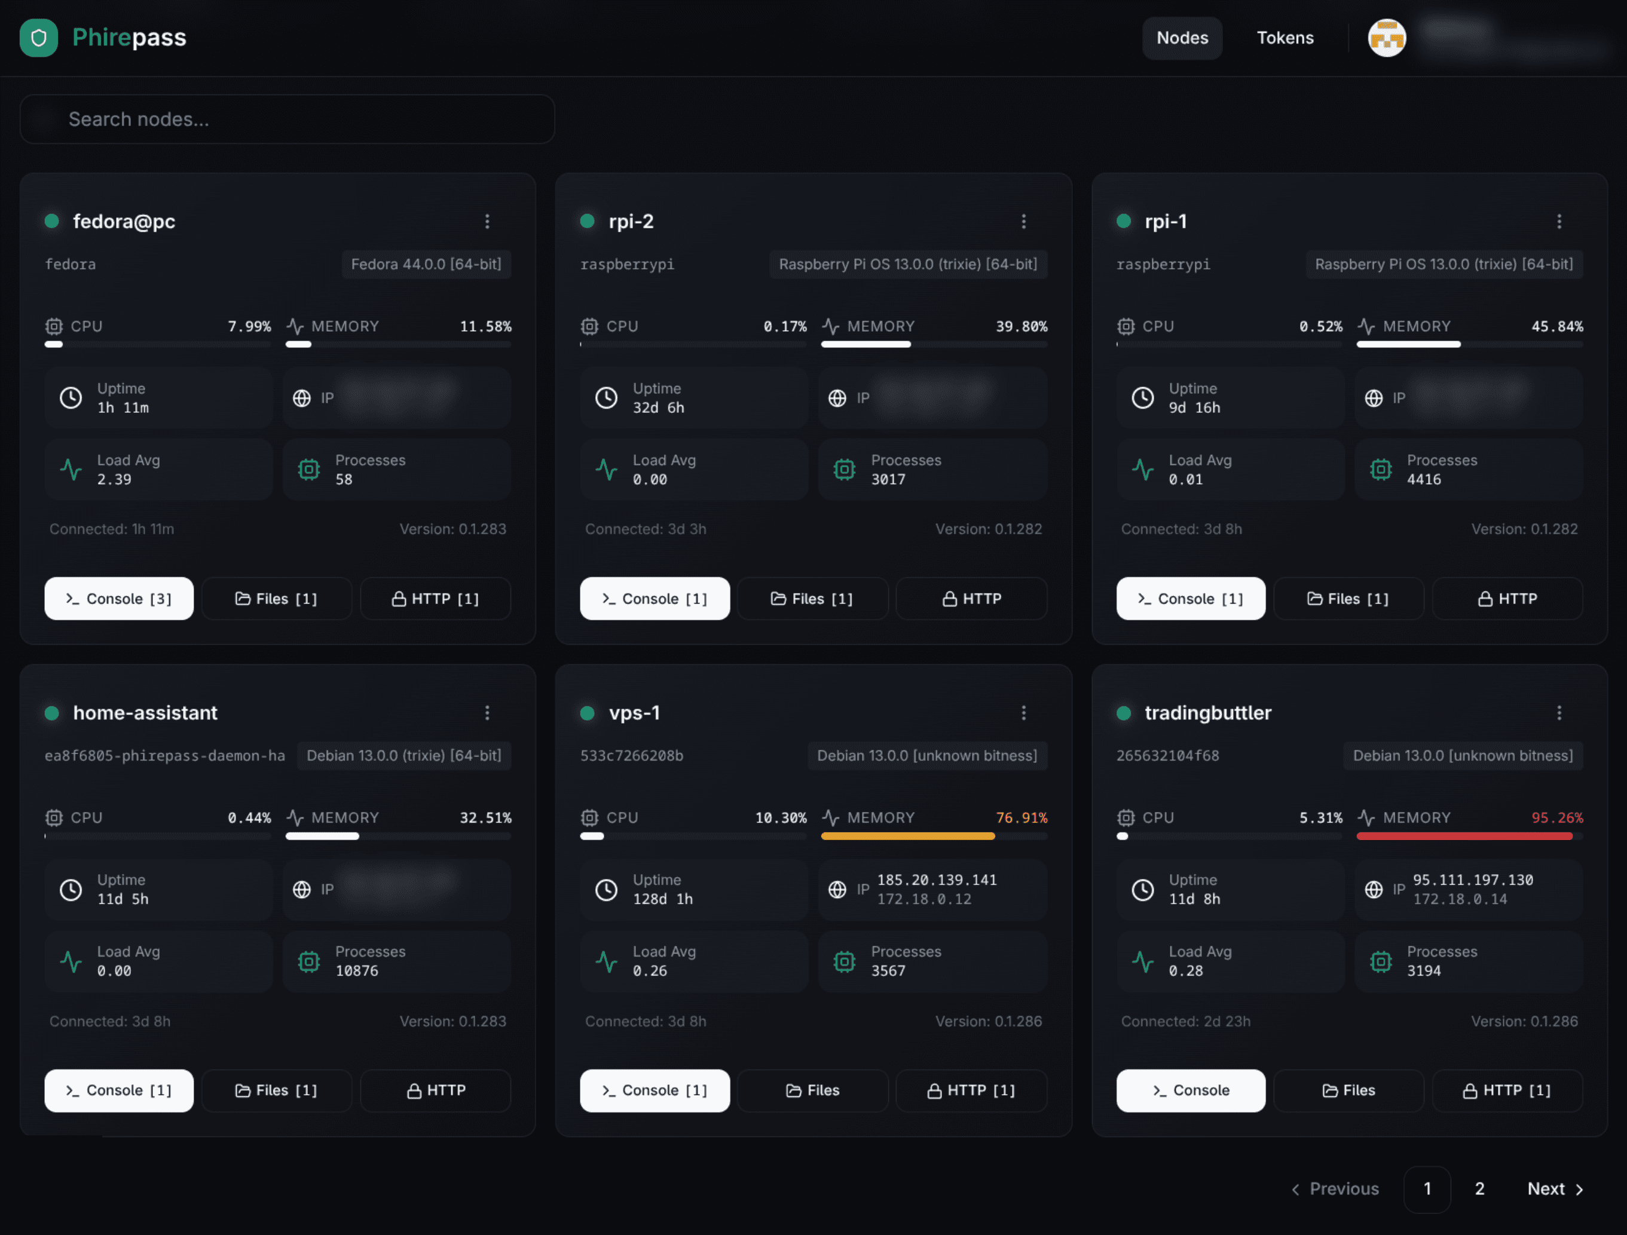The width and height of the screenshot is (1627, 1235).
Task: Click the IP address 185.20.139.141
Action: coord(937,879)
